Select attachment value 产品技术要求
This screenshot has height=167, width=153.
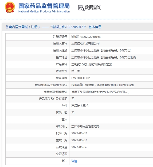[80, 106]
